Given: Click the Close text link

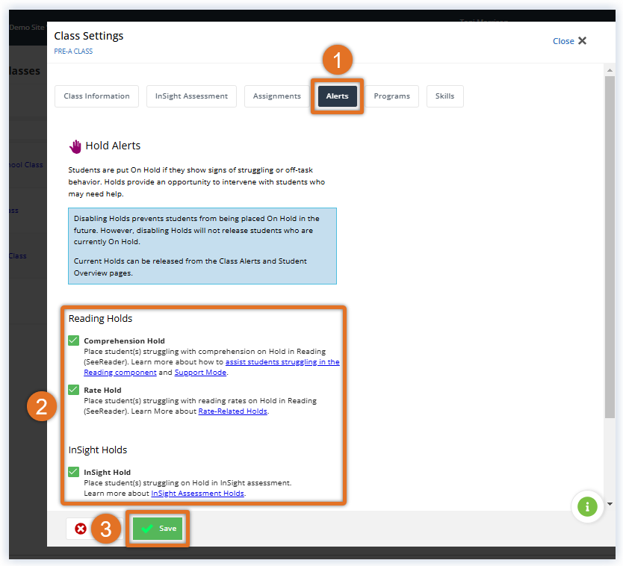Looking at the screenshot, I should click(563, 41).
